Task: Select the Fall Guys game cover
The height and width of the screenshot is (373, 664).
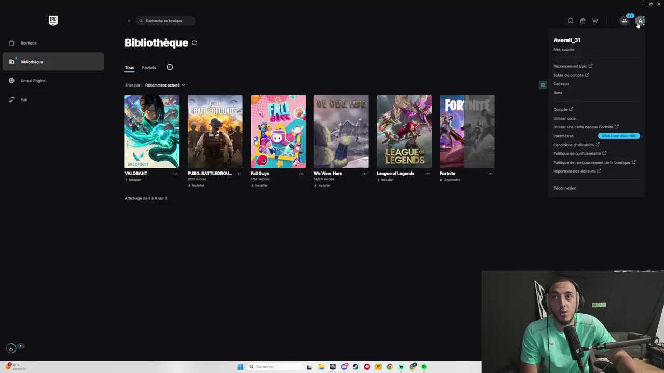Action: tap(278, 132)
